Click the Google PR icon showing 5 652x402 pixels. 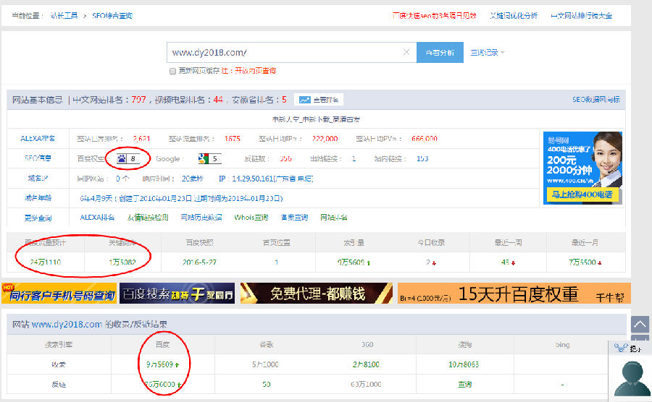click(209, 158)
